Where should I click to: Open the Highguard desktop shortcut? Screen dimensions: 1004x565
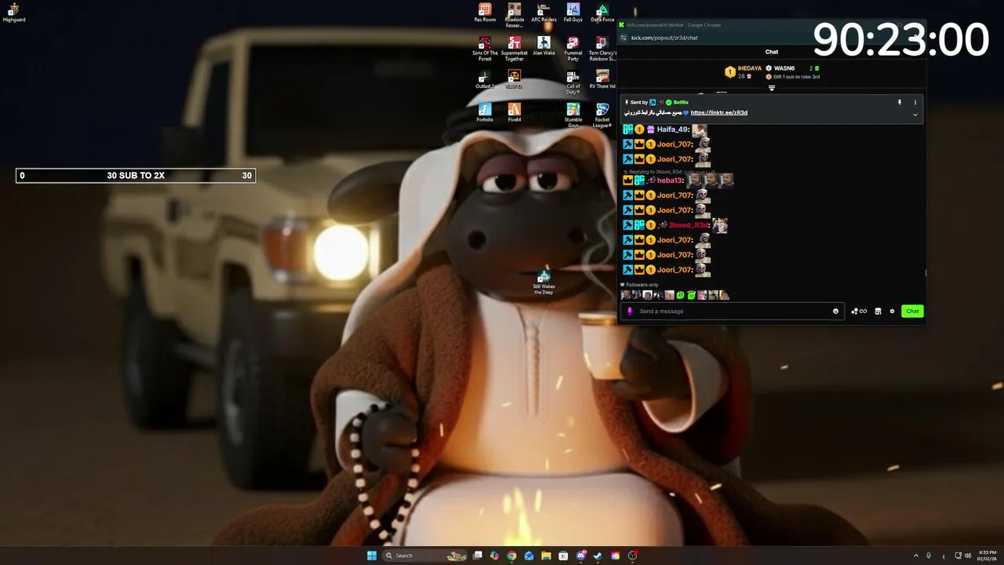click(14, 12)
